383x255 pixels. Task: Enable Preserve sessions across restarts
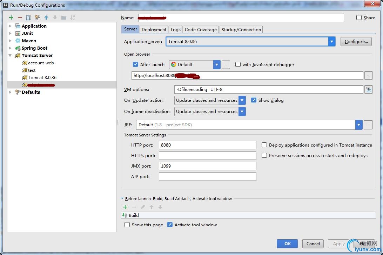(x=264, y=155)
